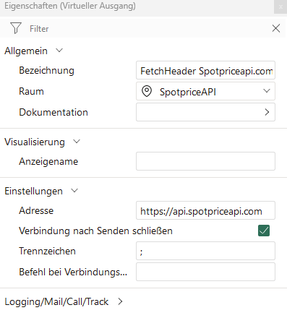Click the Trennzeichen label
This screenshot has width=287, height=331.
(47, 251)
